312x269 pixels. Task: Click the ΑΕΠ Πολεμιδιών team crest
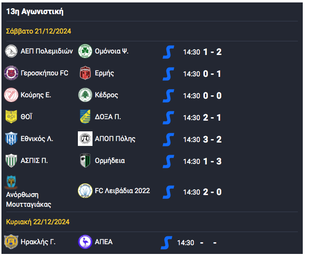point(11,51)
